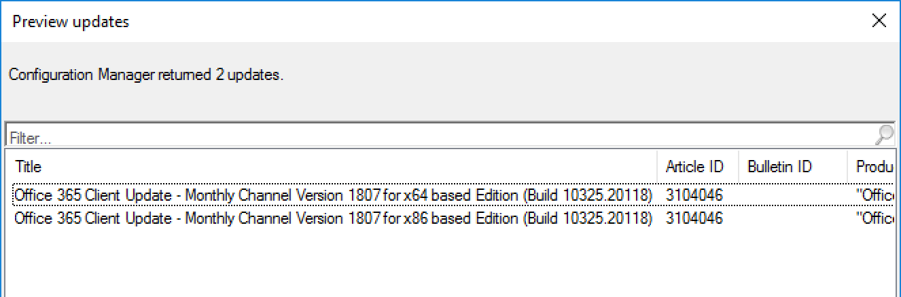Click divider between Article ID and Bulletin ID headers
The width and height of the screenshot is (901, 297).
click(739, 167)
